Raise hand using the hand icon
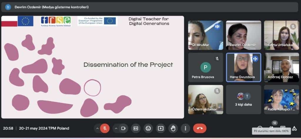Screen dimensions: 301x139 [173, 128]
